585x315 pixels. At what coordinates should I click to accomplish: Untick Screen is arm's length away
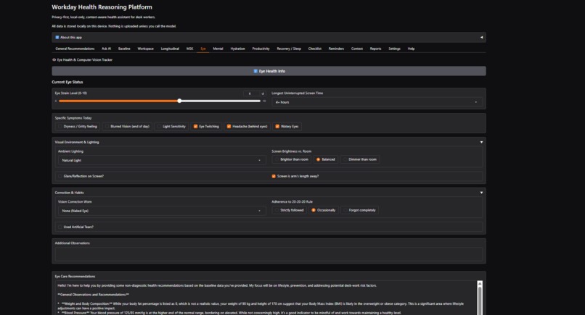pos(274,176)
